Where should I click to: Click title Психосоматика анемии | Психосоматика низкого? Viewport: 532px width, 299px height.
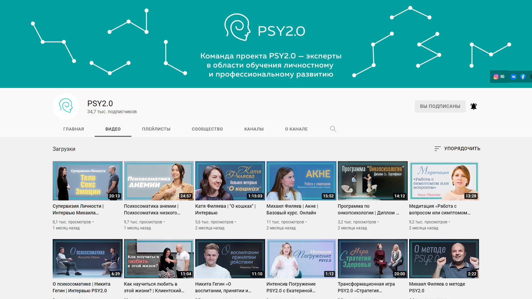click(x=152, y=209)
